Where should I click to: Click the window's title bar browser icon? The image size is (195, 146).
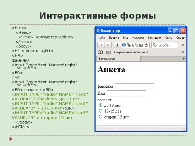tap(98, 30)
